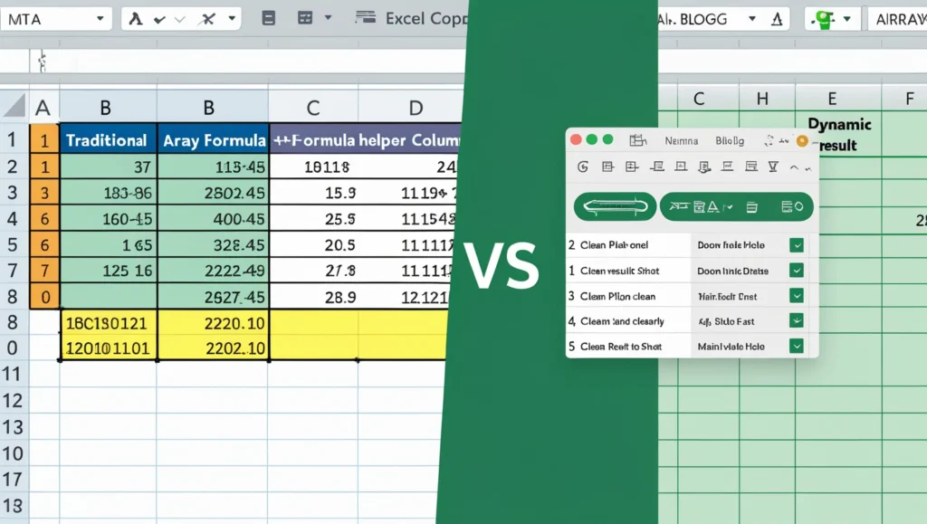Toggle the checkbox for Clean Plah onel row
This screenshot has width=927, height=524.
tap(797, 245)
